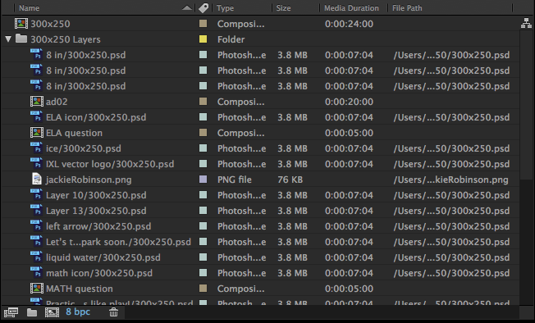Select the 300x250 composition name
Viewport: 535px width, 323px height.
click(51, 24)
